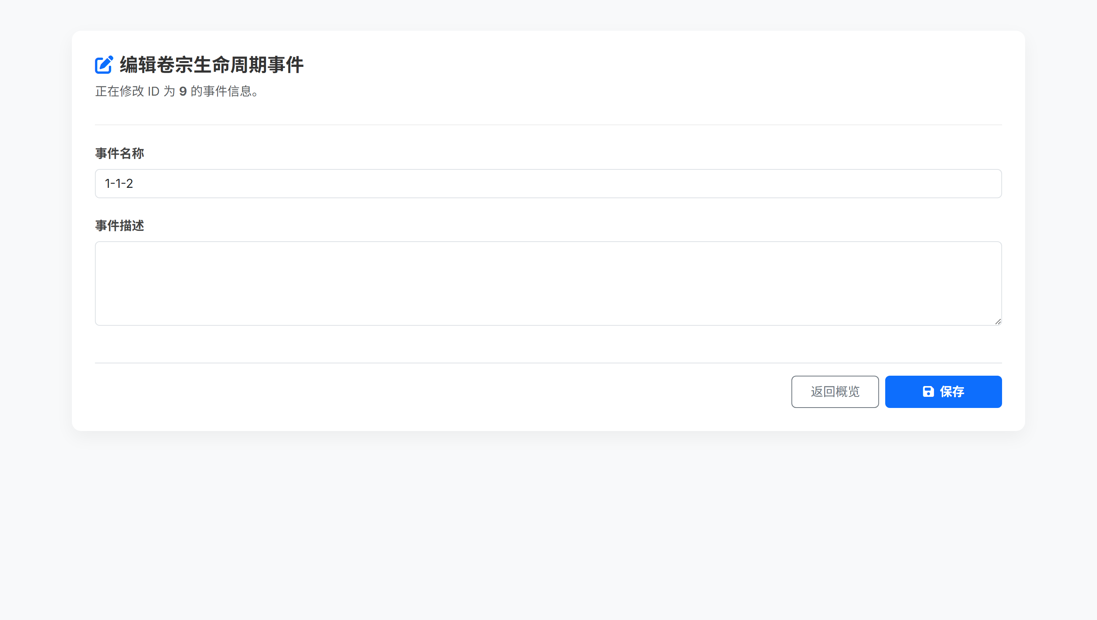Image resolution: width=1097 pixels, height=620 pixels.
Task: Click the empty white card area left of 返回概览
Action: point(426,391)
